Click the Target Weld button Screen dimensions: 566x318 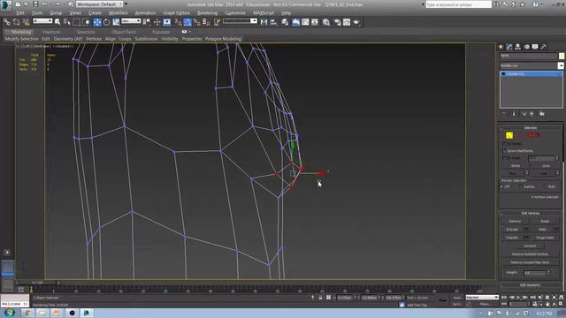tap(545, 238)
